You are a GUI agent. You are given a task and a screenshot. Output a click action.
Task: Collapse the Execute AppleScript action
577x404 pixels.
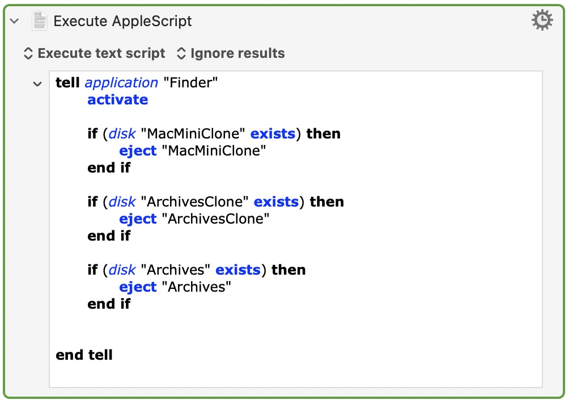click(15, 21)
